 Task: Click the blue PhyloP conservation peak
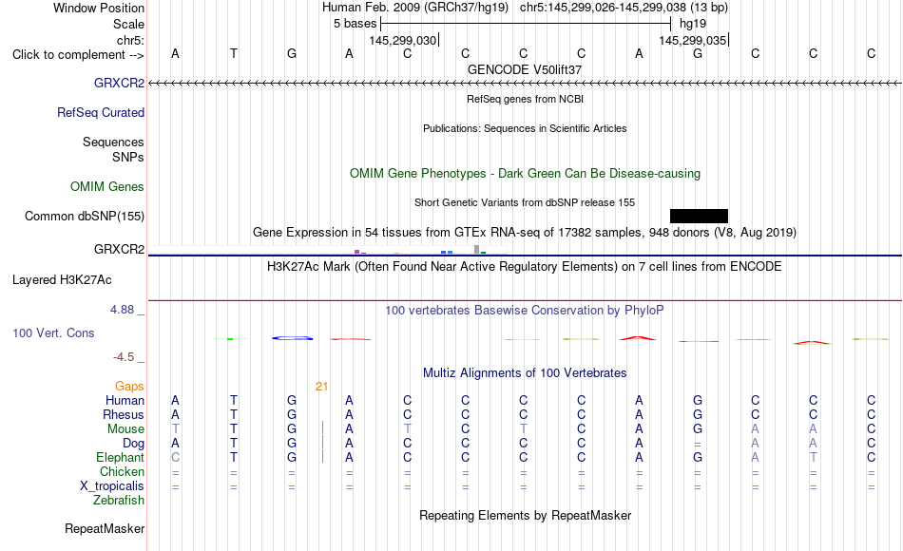293,338
